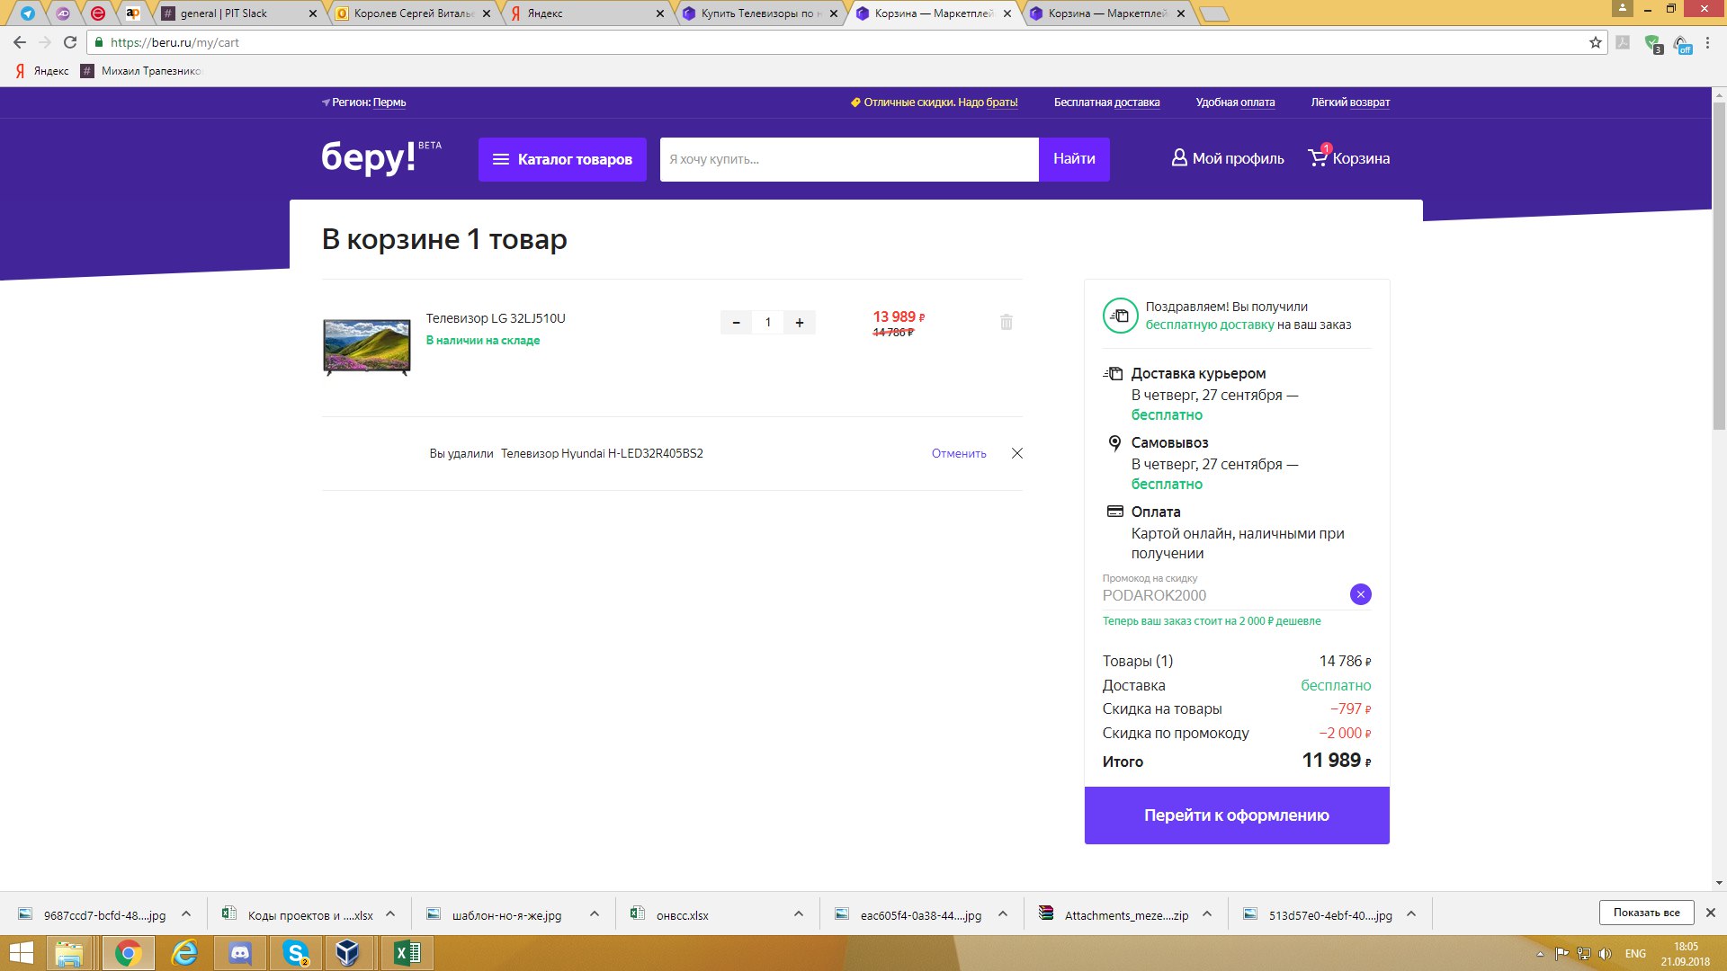Image resolution: width=1727 pixels, height=971 pixels.
Task: Open File Explorer from taskbar
Action: [x=69, y=953]
